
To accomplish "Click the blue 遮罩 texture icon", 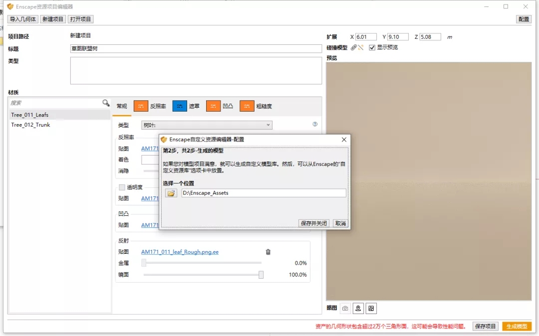I will tap(180, 106).
